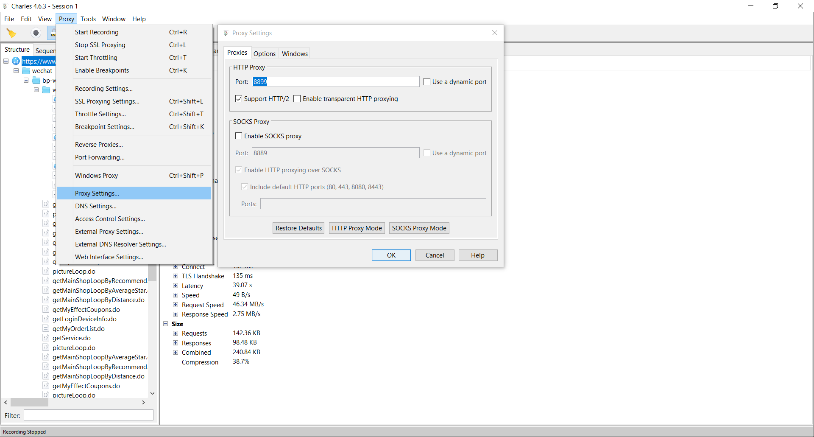Click the Recording Stopped status text
Viewport: 814px width, 437px height.
point(24,432)
